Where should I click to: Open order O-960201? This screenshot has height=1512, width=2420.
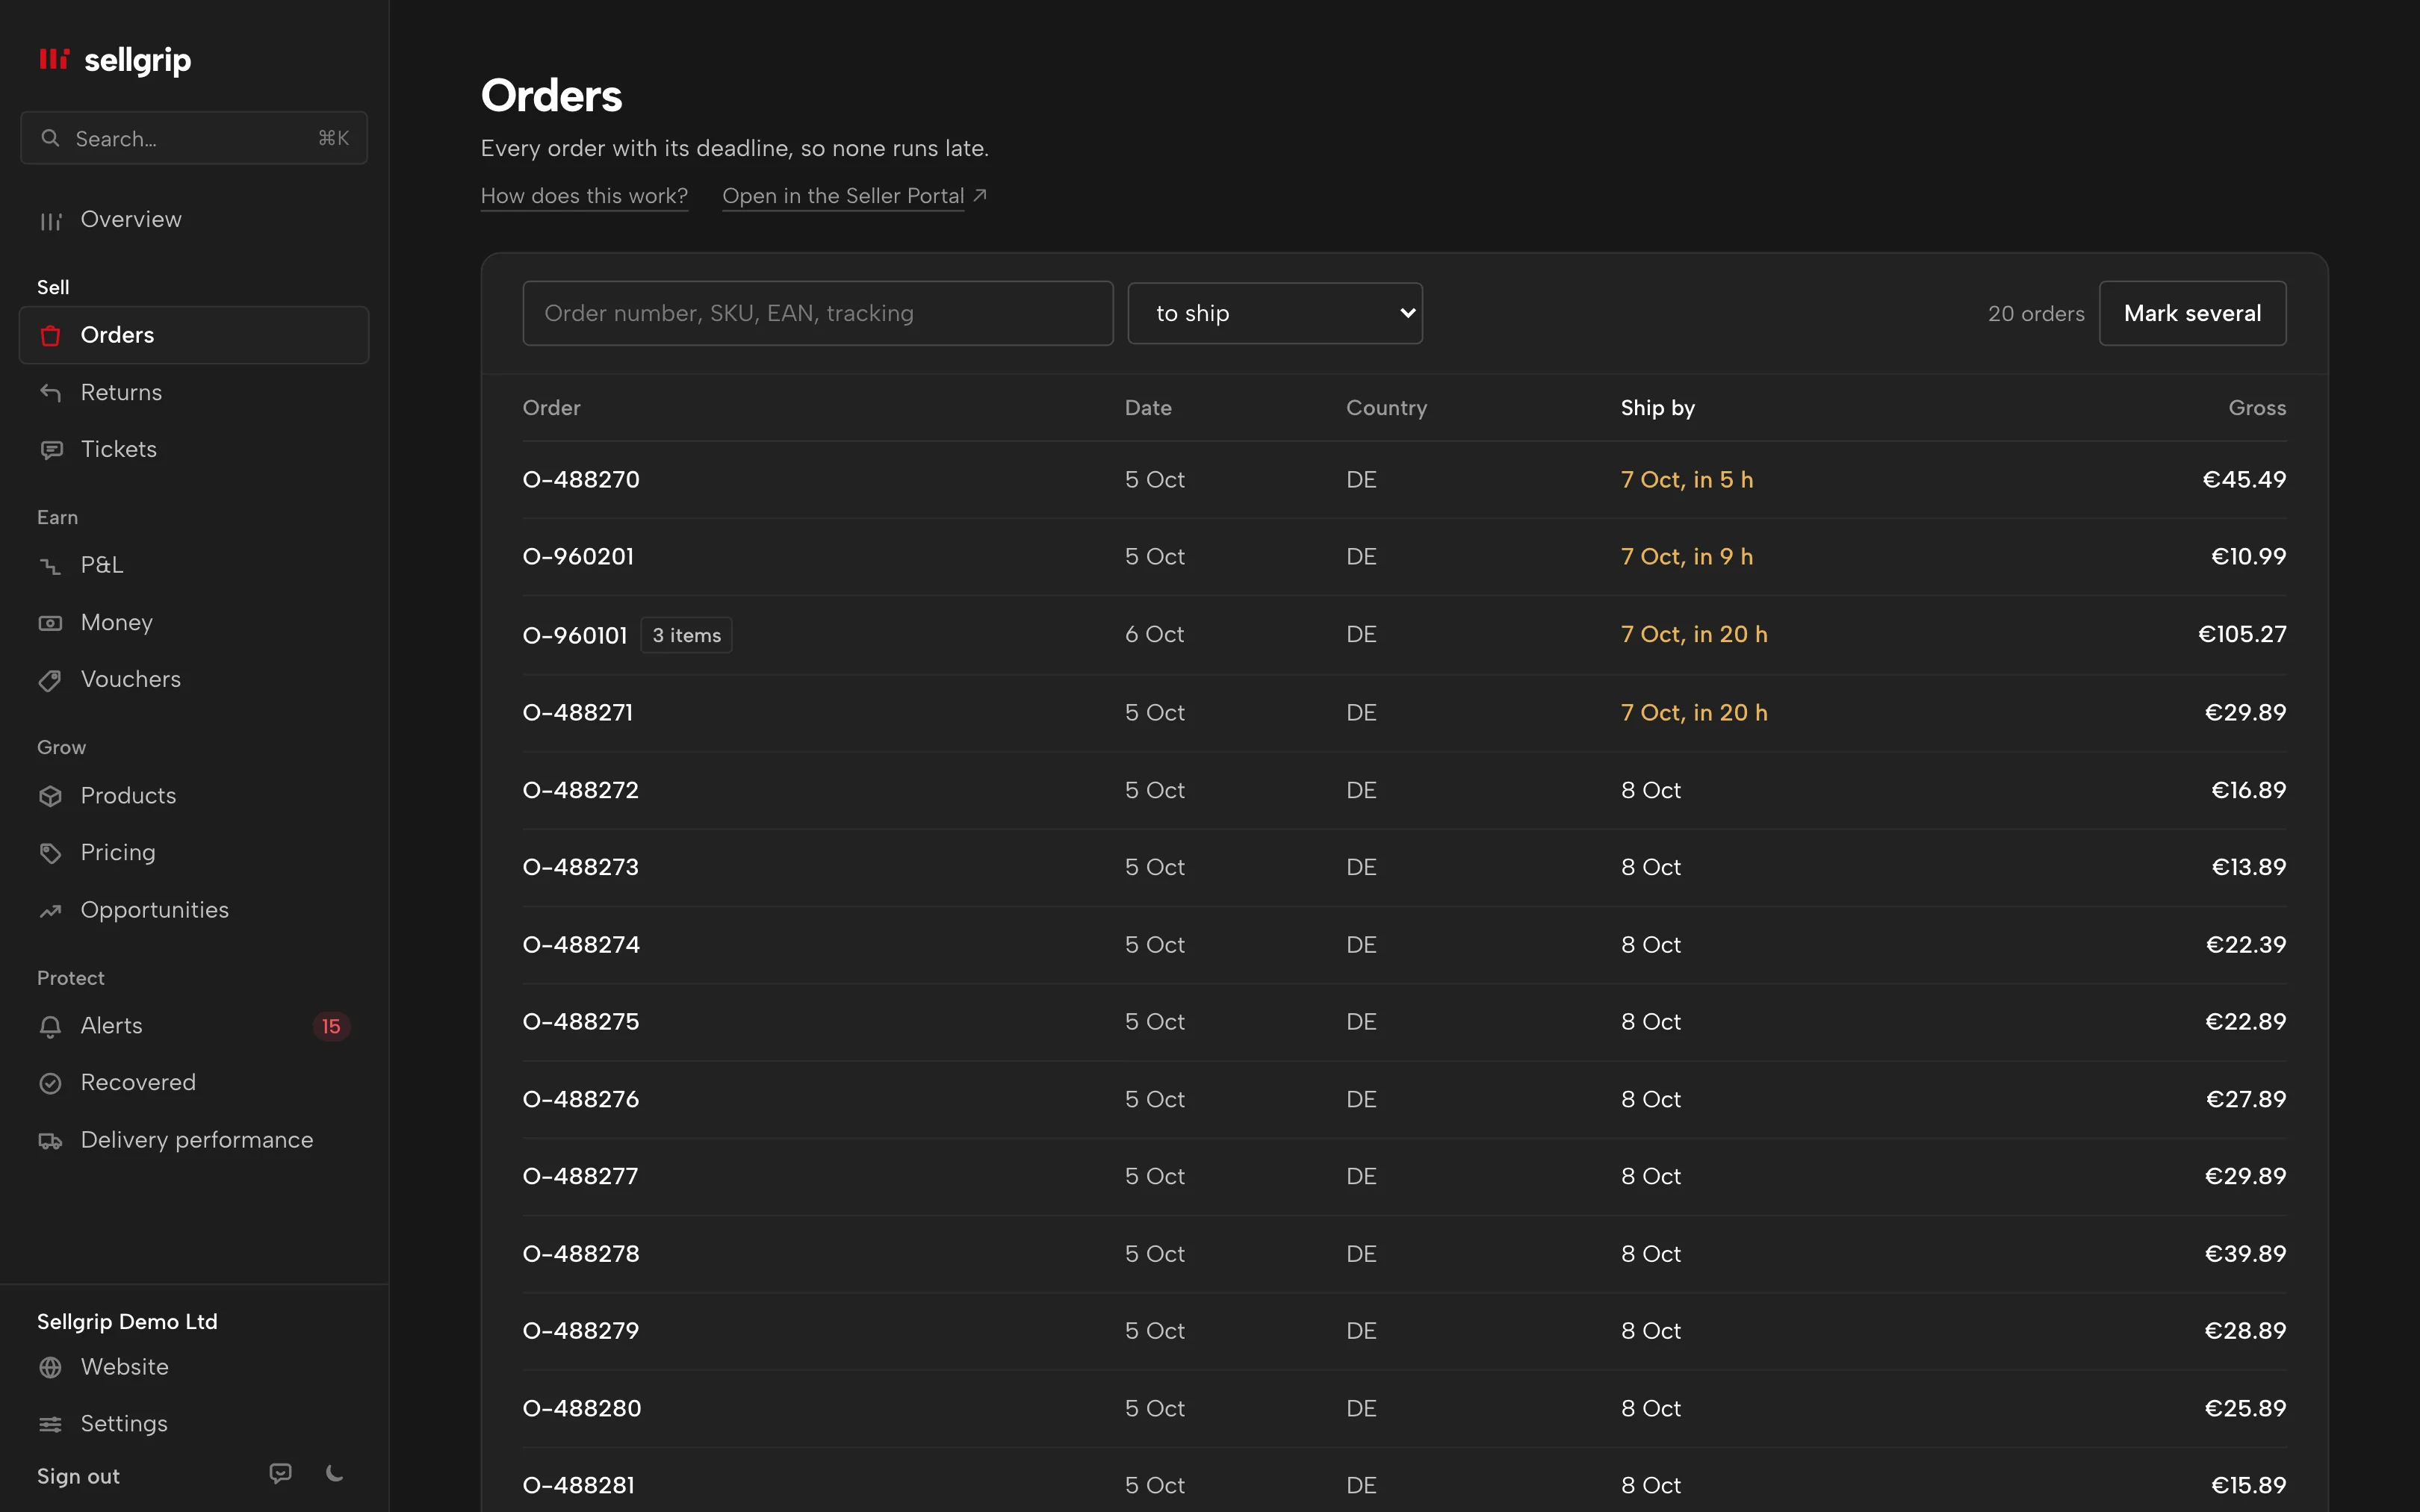578,557
